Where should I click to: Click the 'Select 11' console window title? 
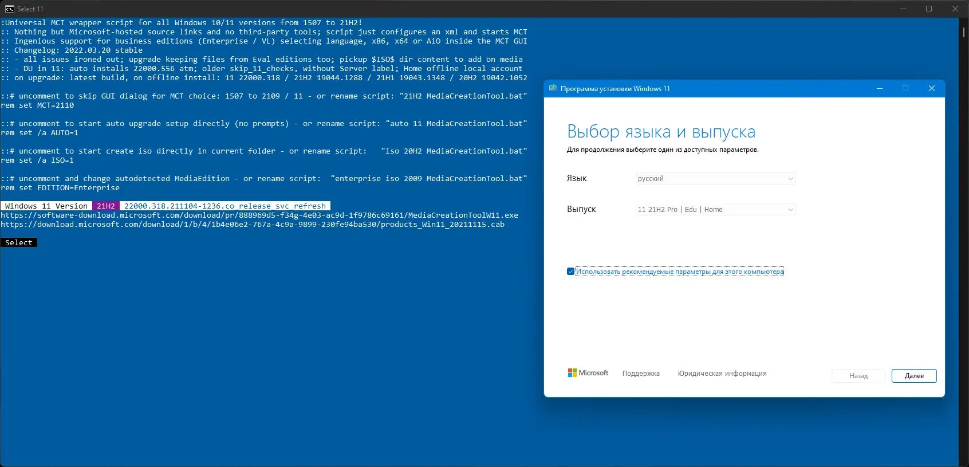(30, 9)
